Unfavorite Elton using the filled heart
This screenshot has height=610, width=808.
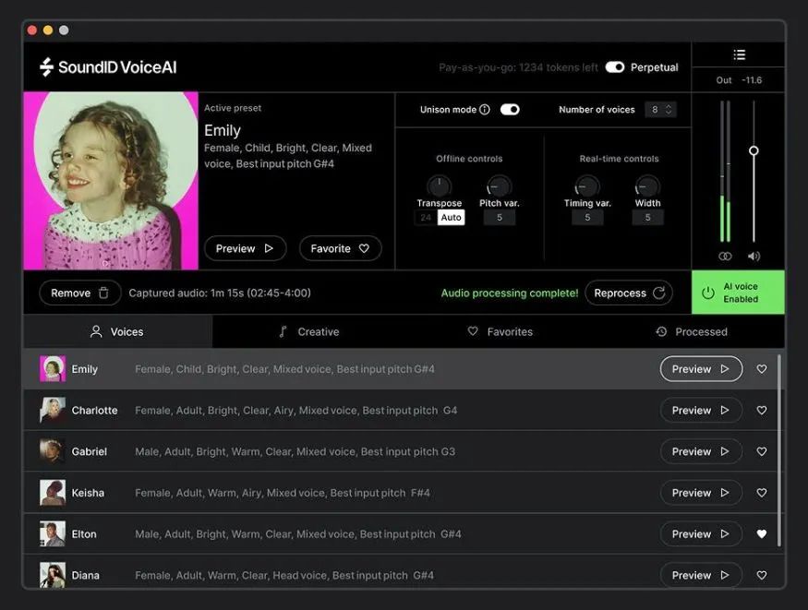tap(762, 534)
